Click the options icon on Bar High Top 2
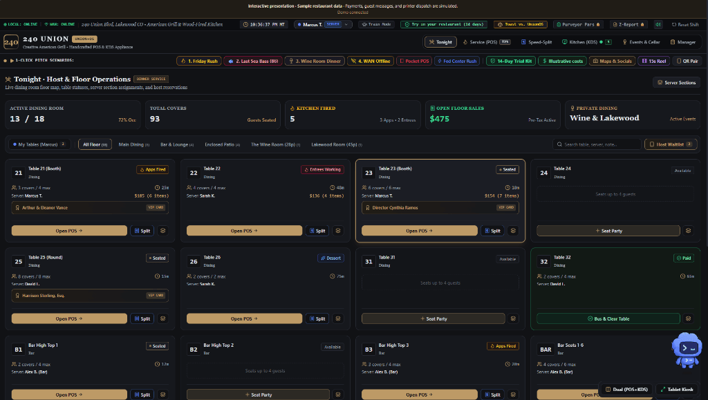 [x=337, y=394]
